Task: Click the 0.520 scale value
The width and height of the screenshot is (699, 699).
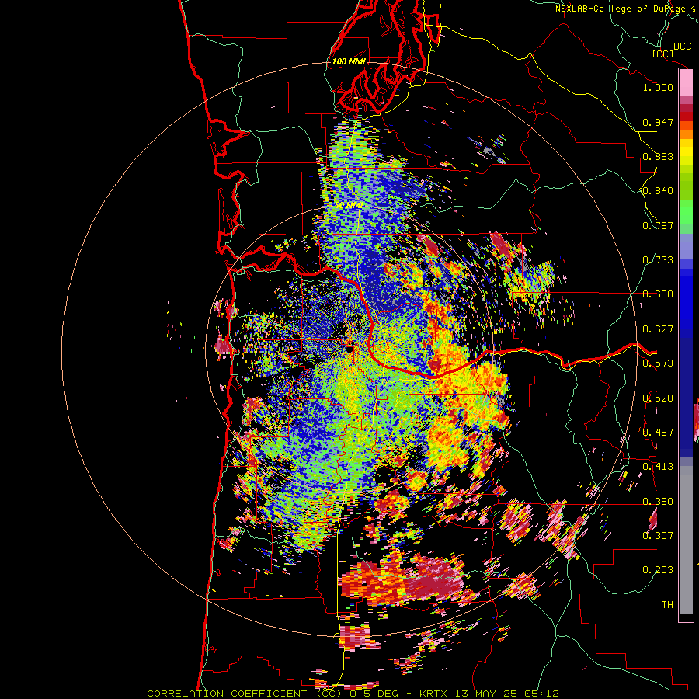Action: coord(658,398)
